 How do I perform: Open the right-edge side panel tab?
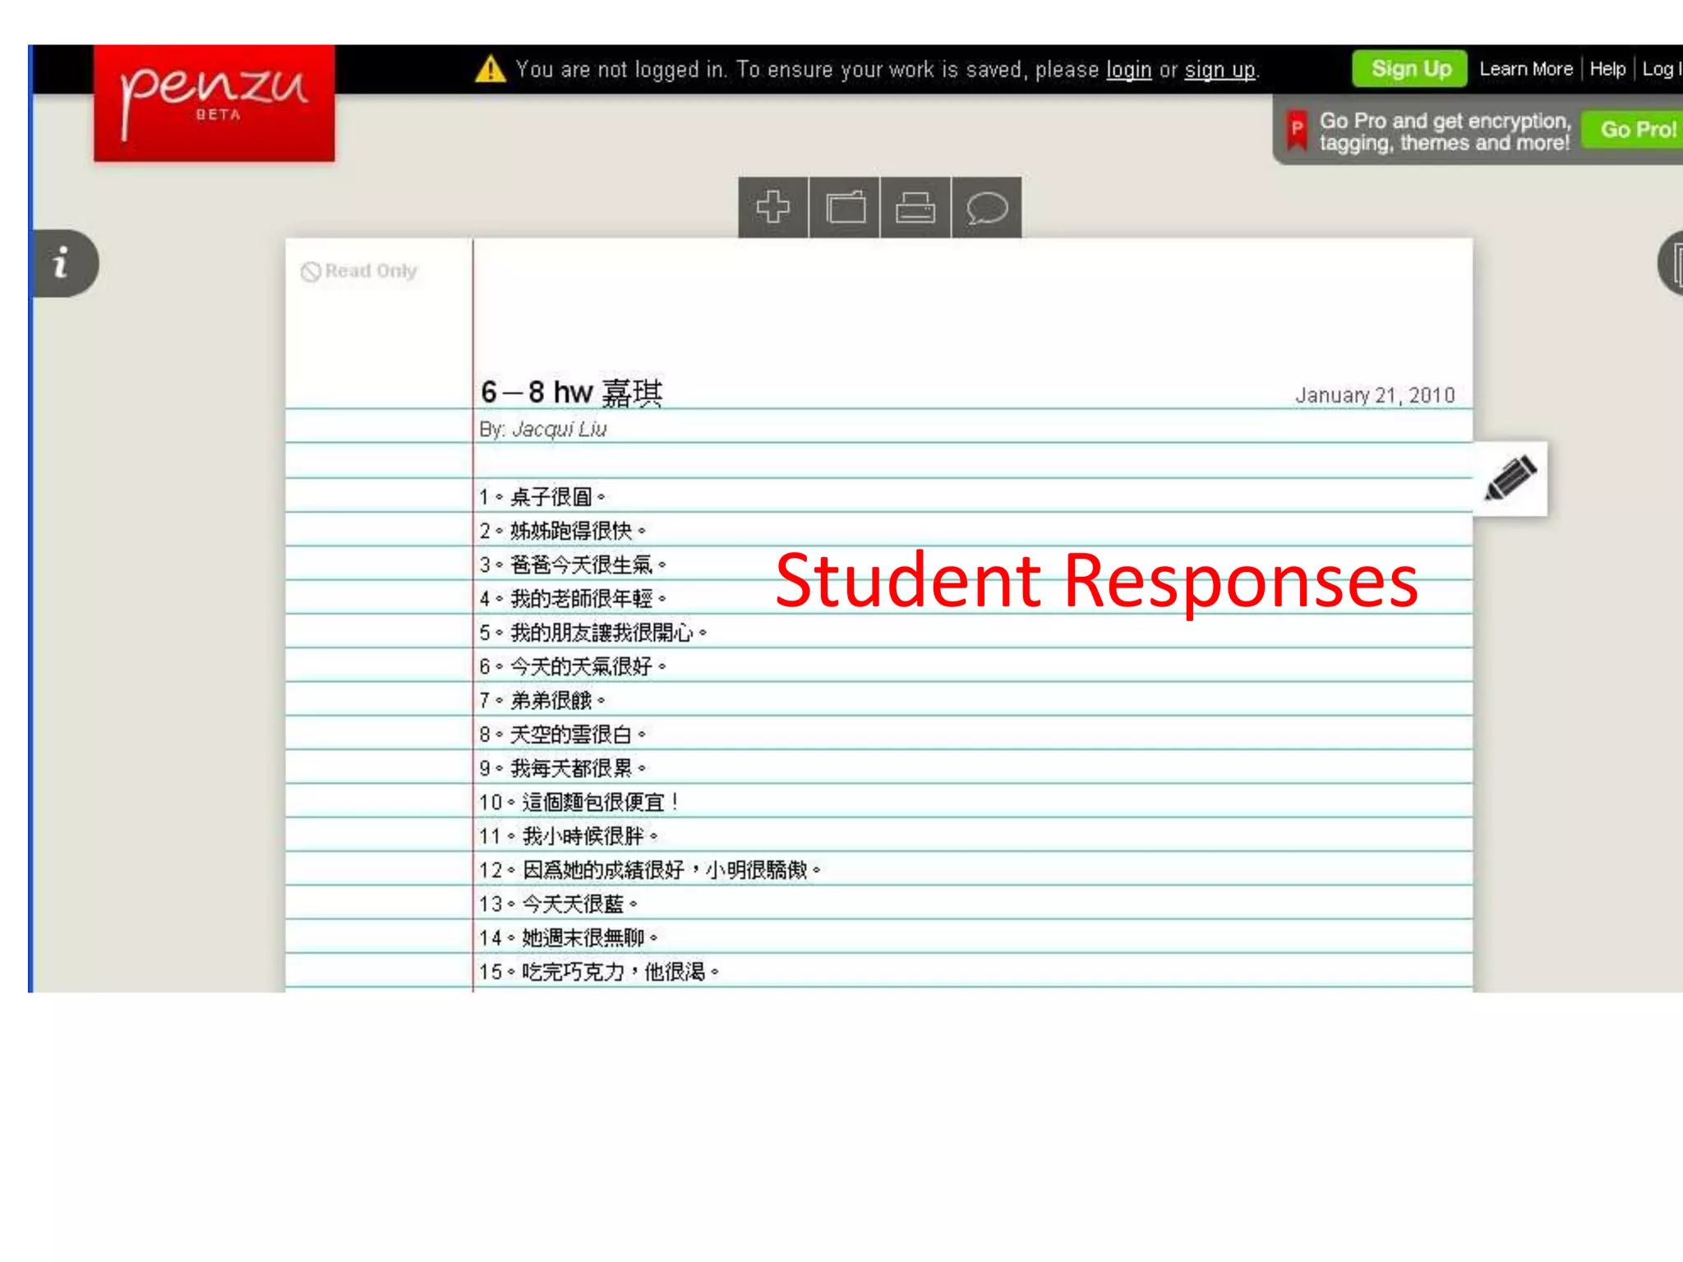tap(1671, 263)
